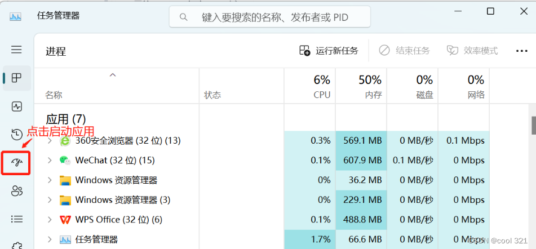This screenshot has height=249, width=536.
Task: Select the 应用 (7) group heading
Action: [x=66, y=119]
